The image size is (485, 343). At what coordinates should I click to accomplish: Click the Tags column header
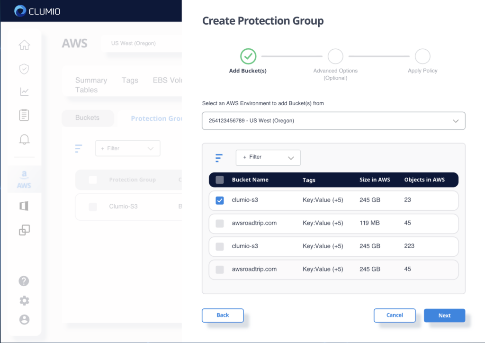[x=309, y=180]
